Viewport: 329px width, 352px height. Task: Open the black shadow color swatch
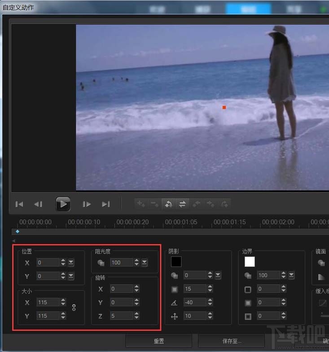tap(176, 262)
